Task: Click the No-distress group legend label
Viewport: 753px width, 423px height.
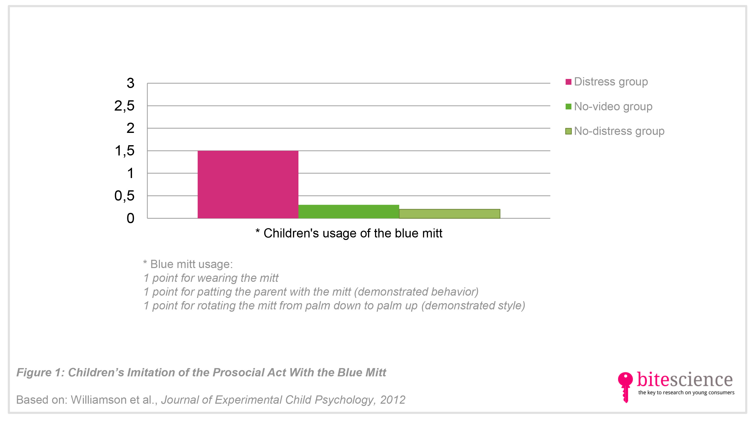Action: click(619, 131)
